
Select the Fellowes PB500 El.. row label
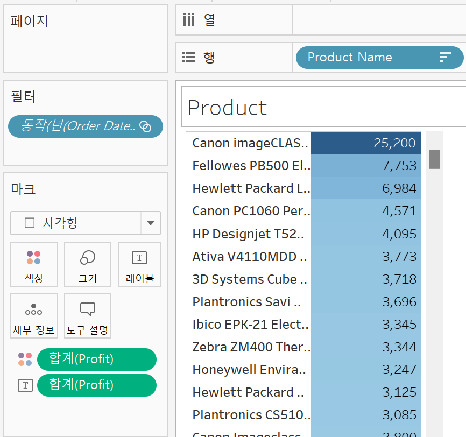[x=251, y=166]
